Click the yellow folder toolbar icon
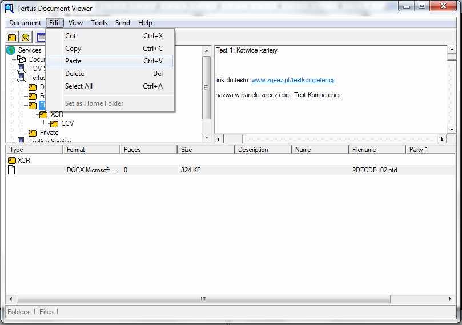Screen dimensions: 462x325 pos(12,38)
